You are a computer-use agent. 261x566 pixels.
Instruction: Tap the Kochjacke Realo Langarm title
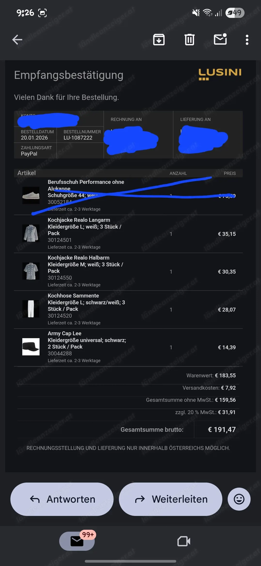79,220
